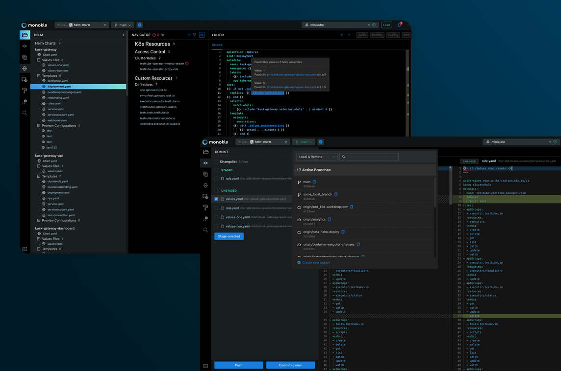
Task: Click Create new branch link
Action: click(x=314, y=262)
